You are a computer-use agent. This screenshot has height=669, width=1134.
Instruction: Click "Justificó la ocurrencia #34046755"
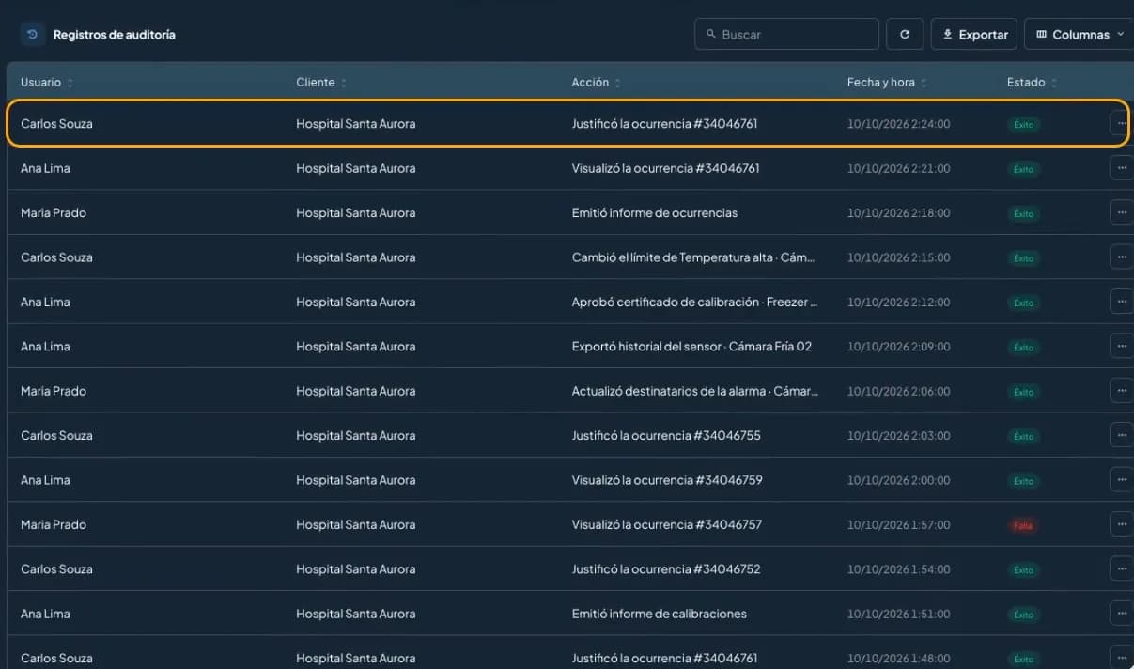(666, 436)
